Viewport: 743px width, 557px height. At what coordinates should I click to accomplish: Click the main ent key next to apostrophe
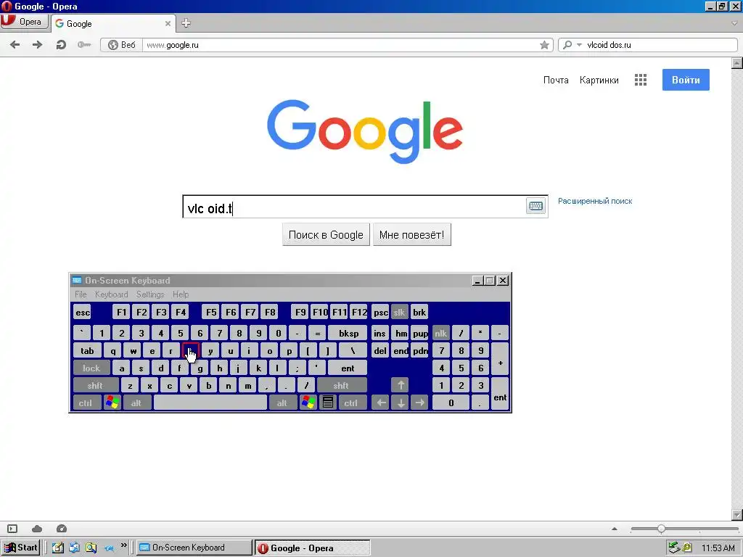[x=348, y=368]
